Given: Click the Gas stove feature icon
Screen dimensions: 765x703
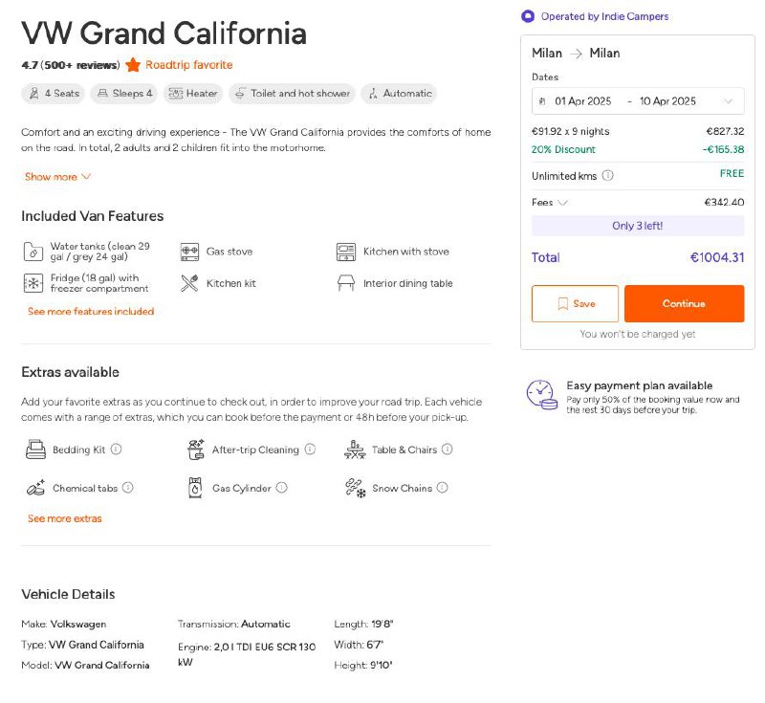Looking at the screenshot, I should [189, 252].
